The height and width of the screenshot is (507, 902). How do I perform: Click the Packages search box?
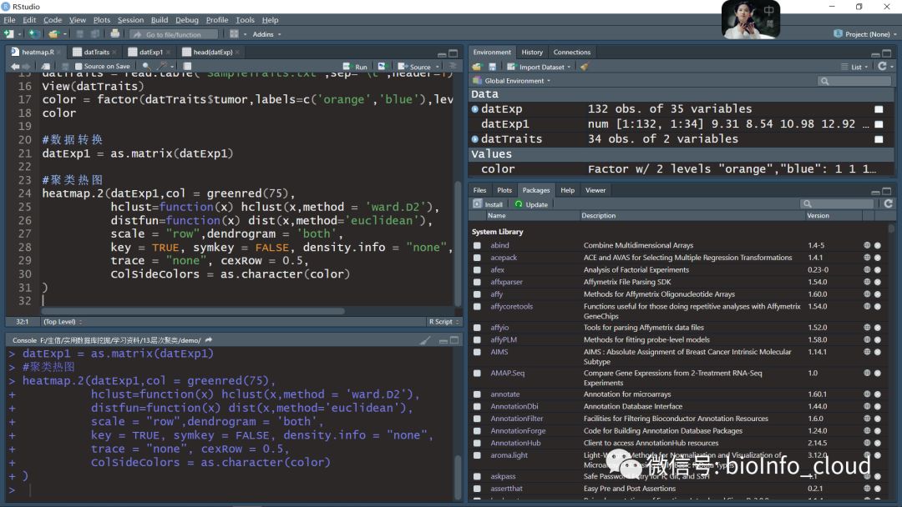point(836,203)
